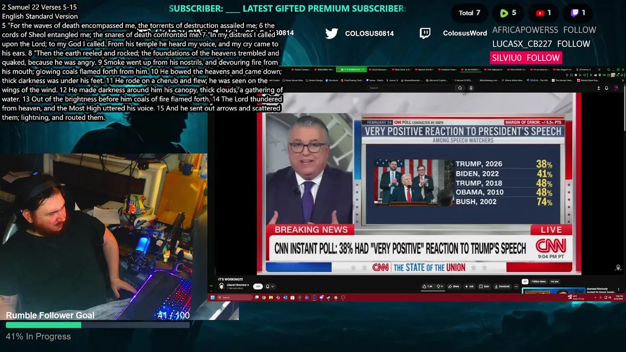
Task: Open Steam from the taskbar
Action: coord(328,297)
